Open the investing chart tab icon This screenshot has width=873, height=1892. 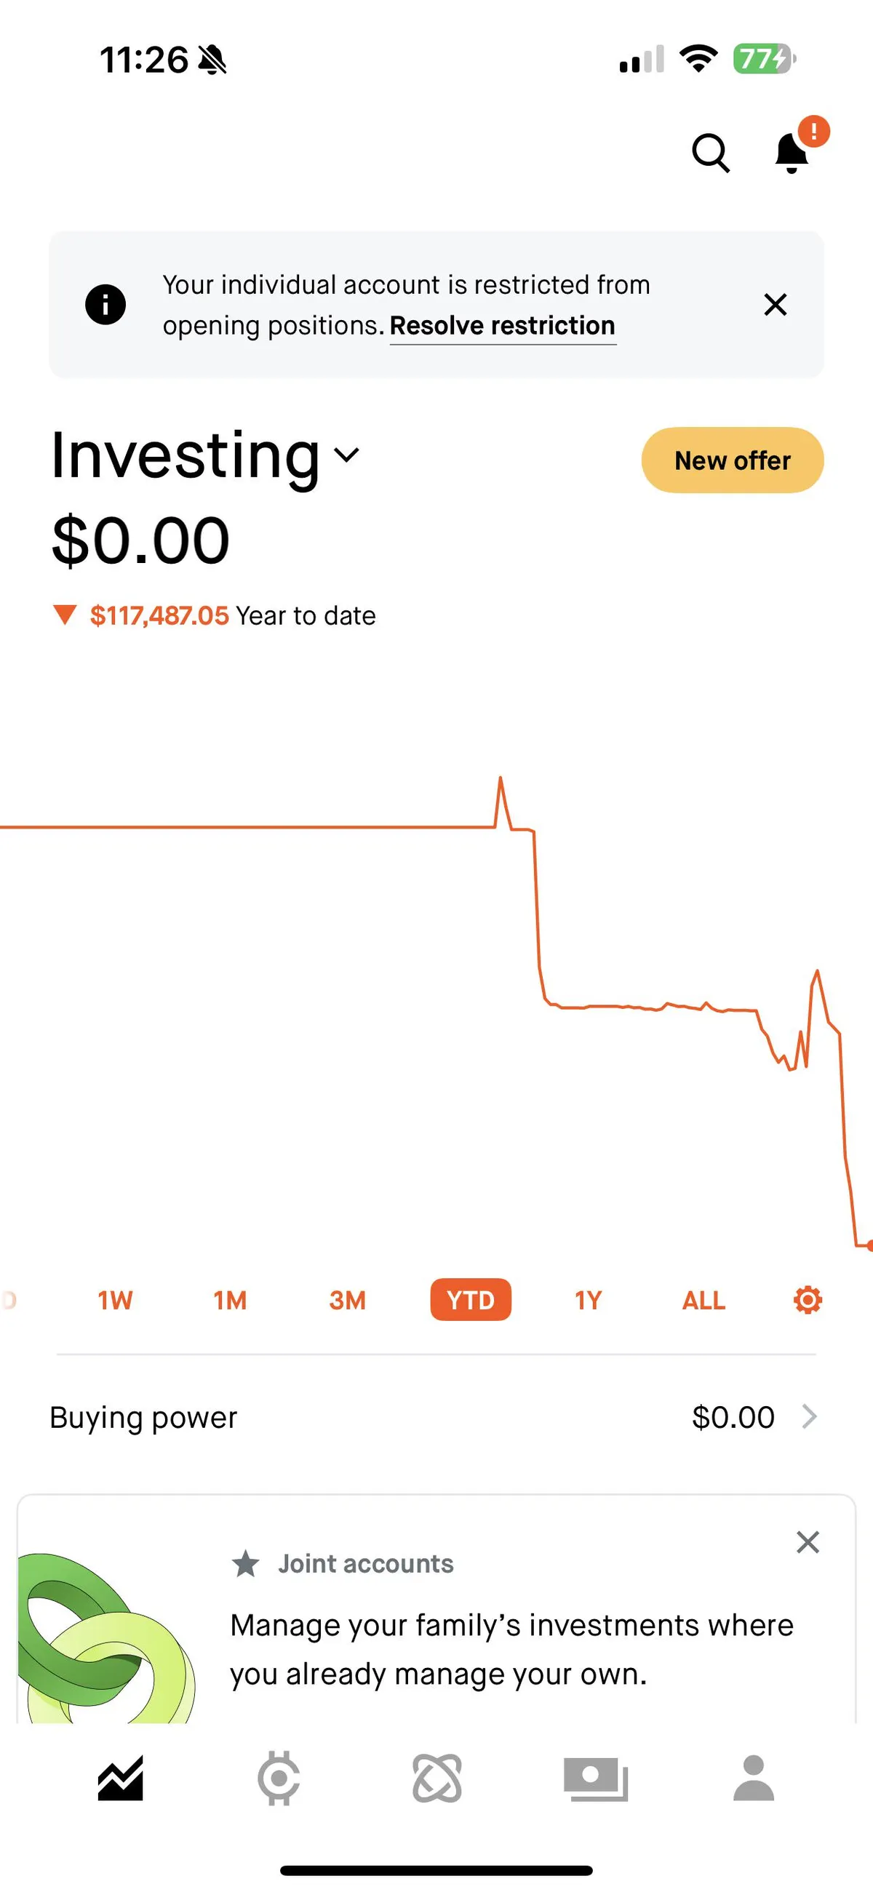click(121, 1778)
